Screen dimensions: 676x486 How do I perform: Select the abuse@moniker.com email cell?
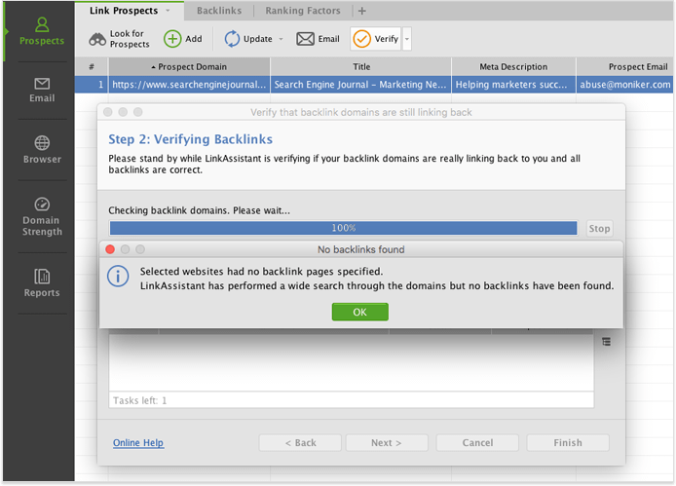(624, 85)
